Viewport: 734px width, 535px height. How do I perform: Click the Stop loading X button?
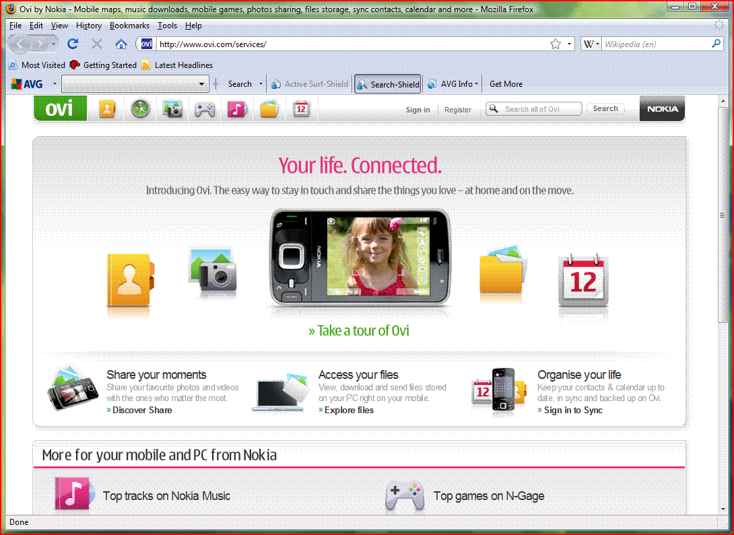pyautogui.click(x=97, y=44)
